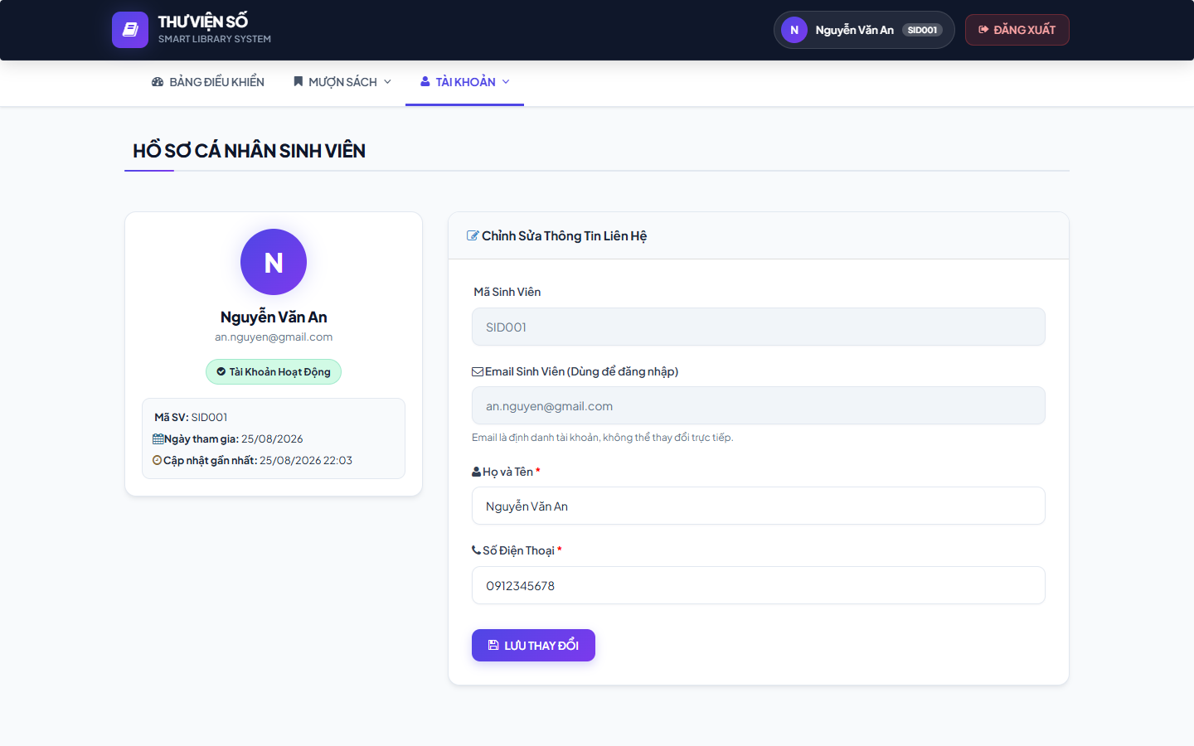
Task: Expand the Tài Khoản dropdown chevron
Action: [506, 82]
